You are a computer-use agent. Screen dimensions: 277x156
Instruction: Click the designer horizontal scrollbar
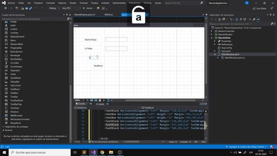pos(161,100)
